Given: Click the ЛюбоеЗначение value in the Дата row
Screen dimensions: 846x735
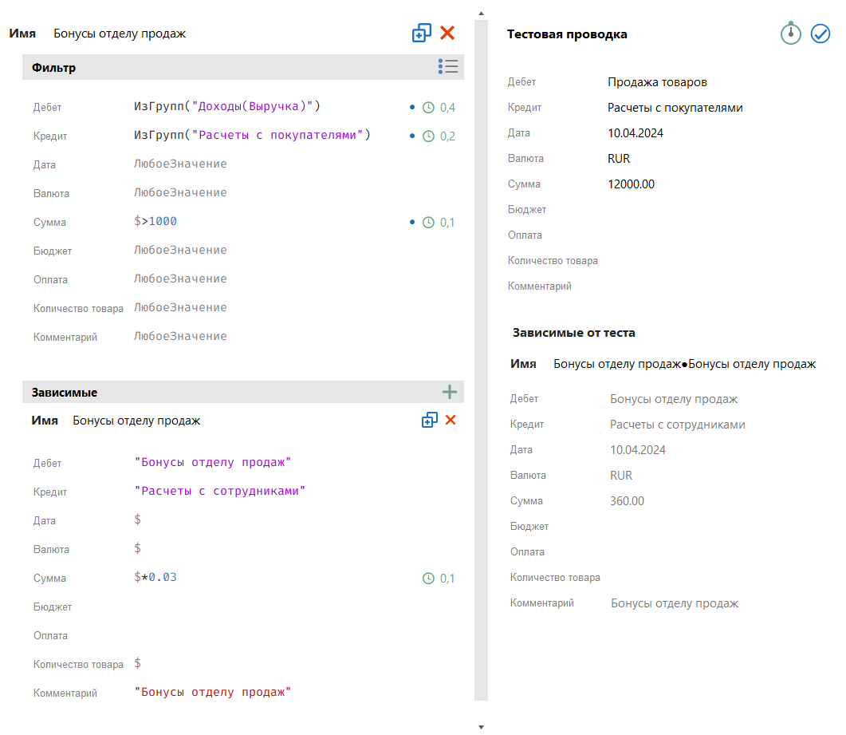Looking at the screenshot, I should 180,164.
